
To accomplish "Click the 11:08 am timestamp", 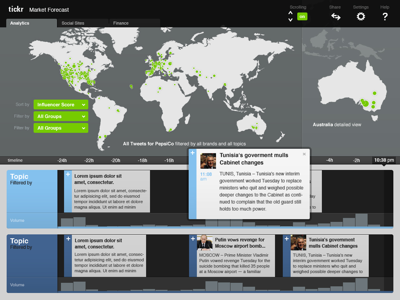I will point(206,177).
